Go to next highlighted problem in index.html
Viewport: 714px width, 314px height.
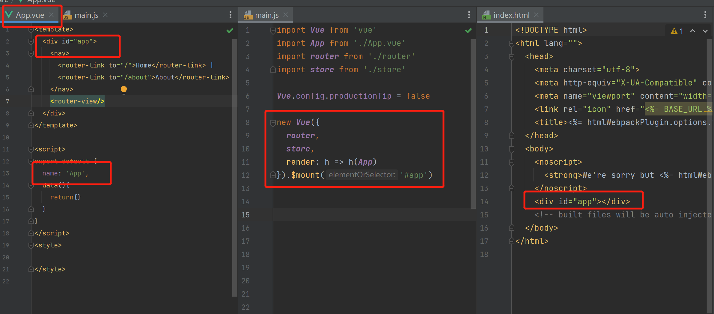[x=705, y=31]
